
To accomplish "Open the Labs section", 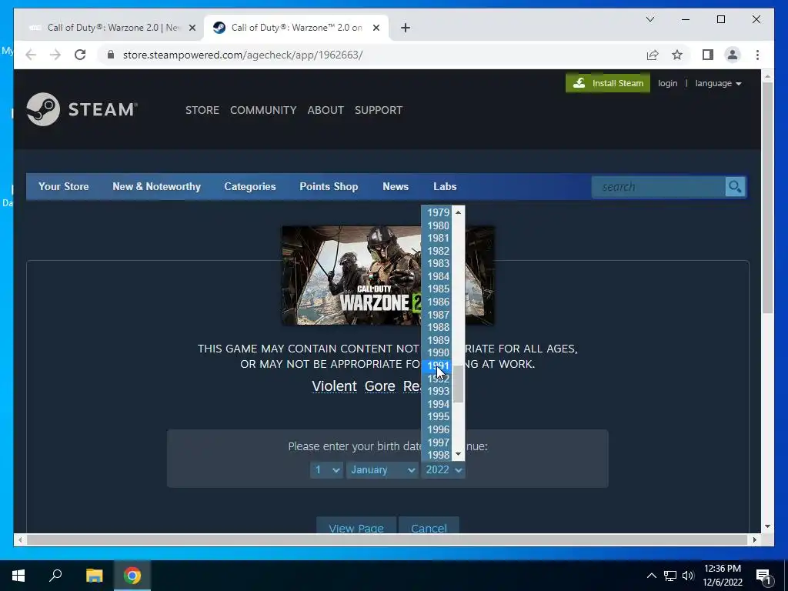I will [x=445, y=186].
